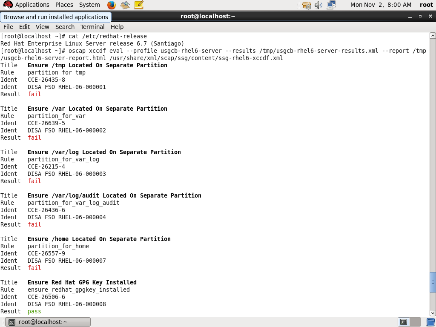The height and width of the screenshot is (327, 436).
Task: Switch to second workspace in switcher
Action: click(x=416, y=322)
